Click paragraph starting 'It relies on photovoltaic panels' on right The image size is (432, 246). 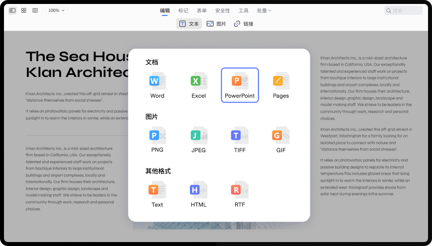tap(365, 177)
